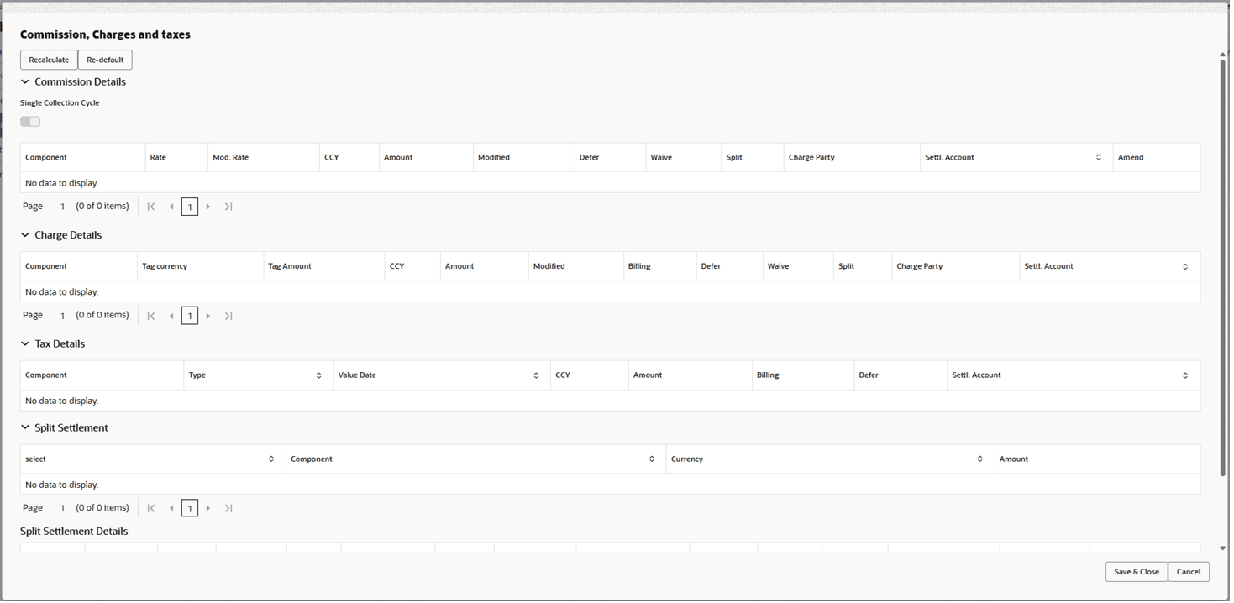Viewport: 1234px width, 603px height.
Task: Go to first page of Charge Details table
Action: click(151, 315)
